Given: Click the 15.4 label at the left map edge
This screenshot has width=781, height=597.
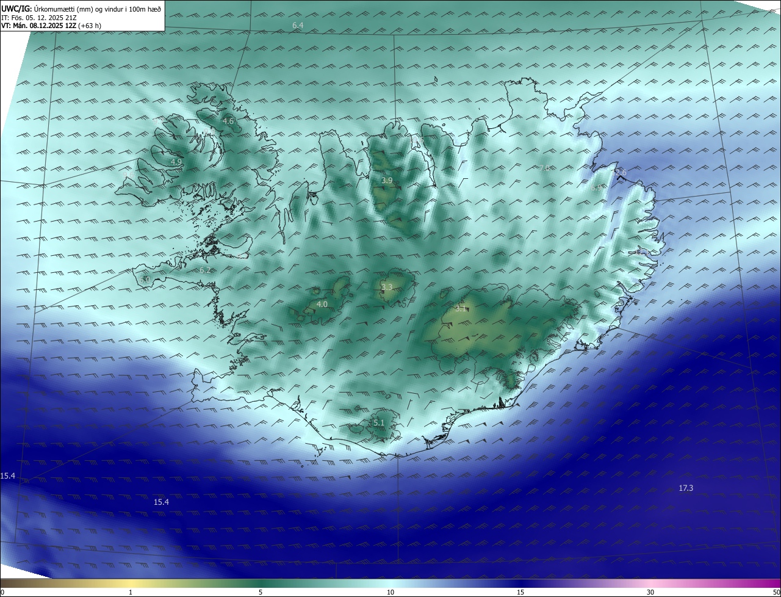Looking at the screenshot, I should click(8, 476).
